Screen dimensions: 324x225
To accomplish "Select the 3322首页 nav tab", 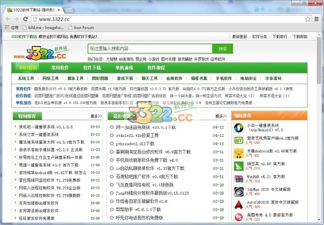I will click(x=28, y=68).
